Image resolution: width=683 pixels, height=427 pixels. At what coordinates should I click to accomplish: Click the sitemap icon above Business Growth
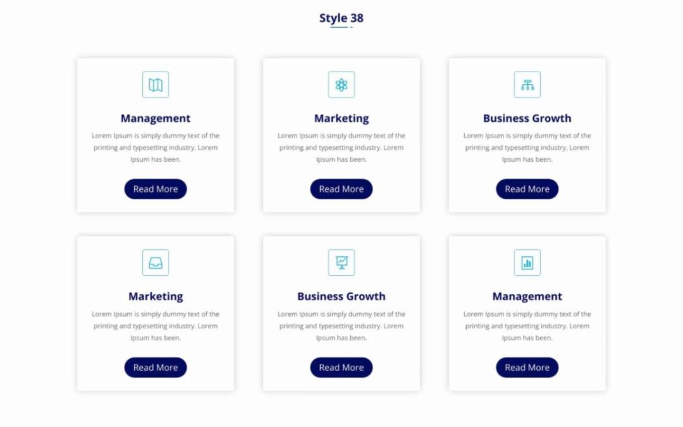pos(527,85)
